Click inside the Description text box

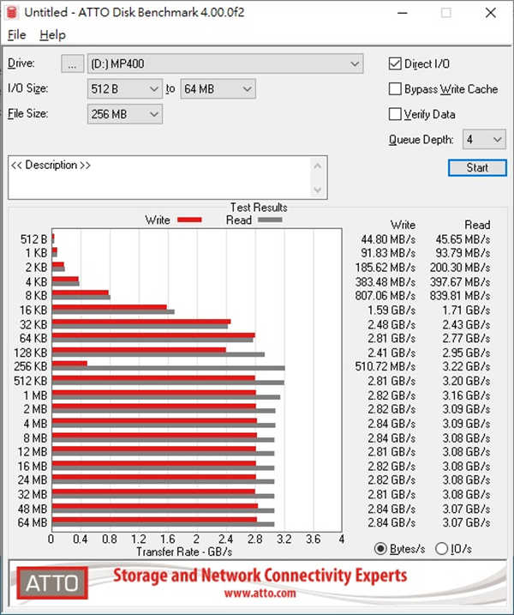click(x=159, y=178)
